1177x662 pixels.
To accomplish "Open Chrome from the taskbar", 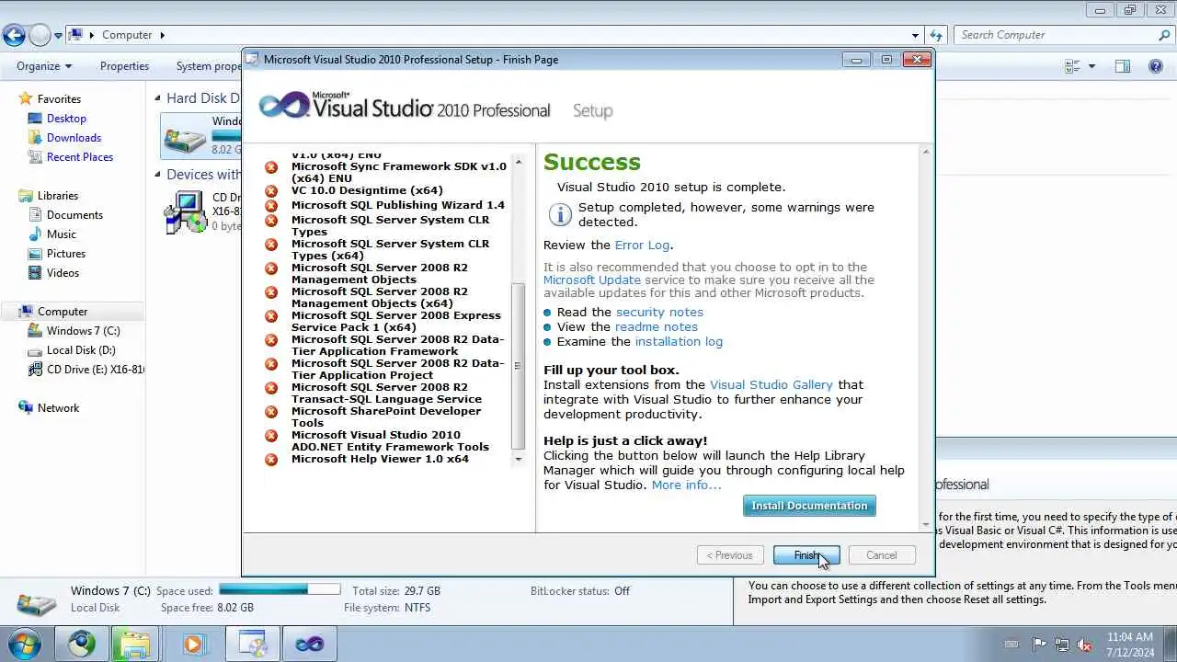I will (81, 644).
